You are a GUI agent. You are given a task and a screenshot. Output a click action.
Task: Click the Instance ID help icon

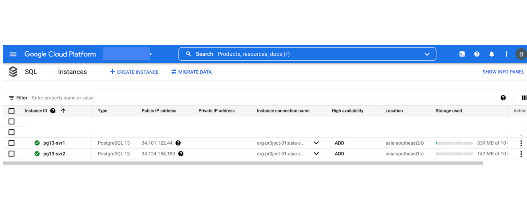53,111
